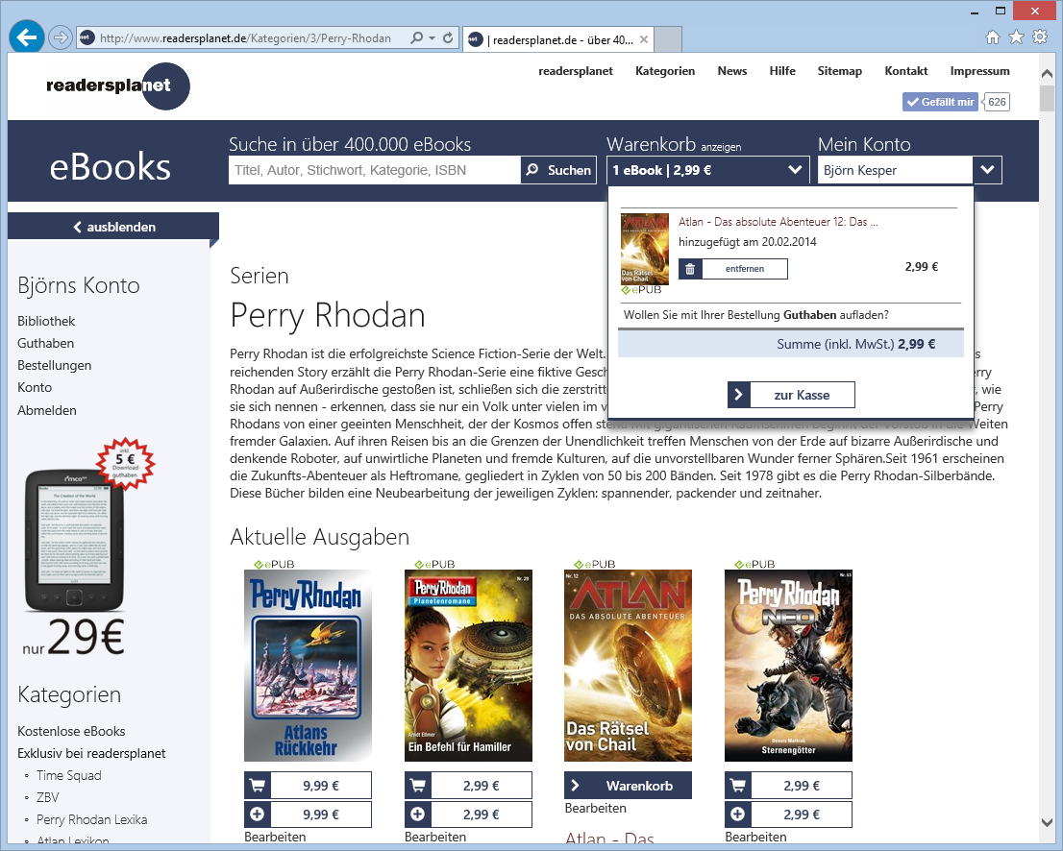The image size is (1063, 851).
Task: Click Warenkorb anzeigen link
Action: click(x=721, y=147)
